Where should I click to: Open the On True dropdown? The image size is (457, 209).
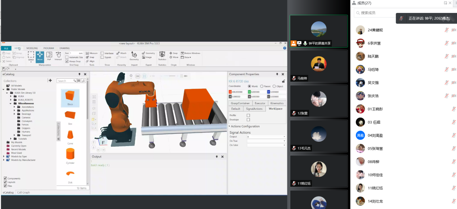coord(284,141)
